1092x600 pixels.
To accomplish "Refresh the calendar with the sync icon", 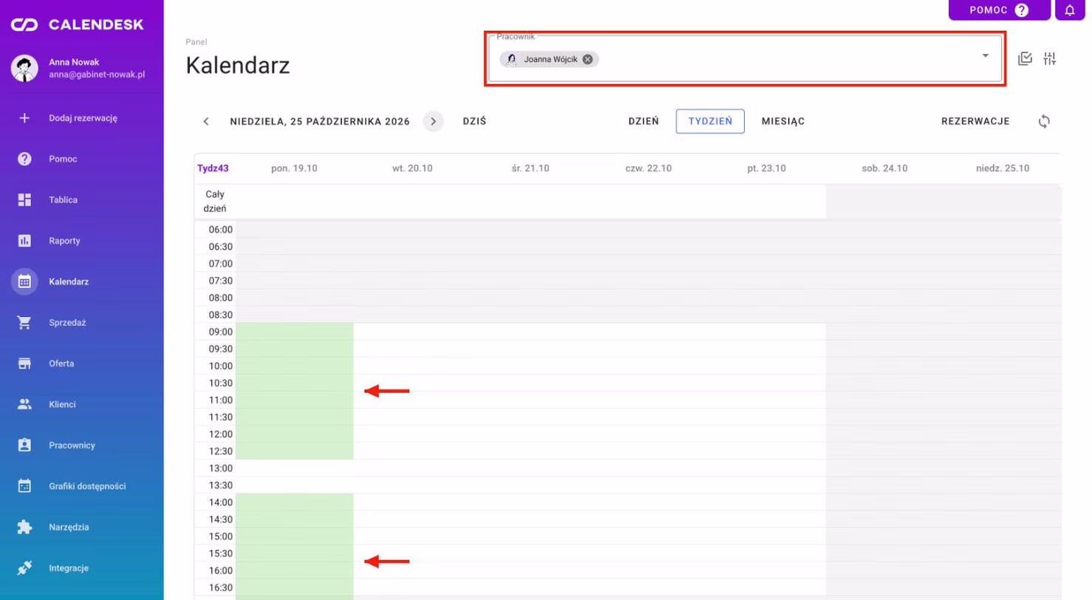I will point(1044,122).
